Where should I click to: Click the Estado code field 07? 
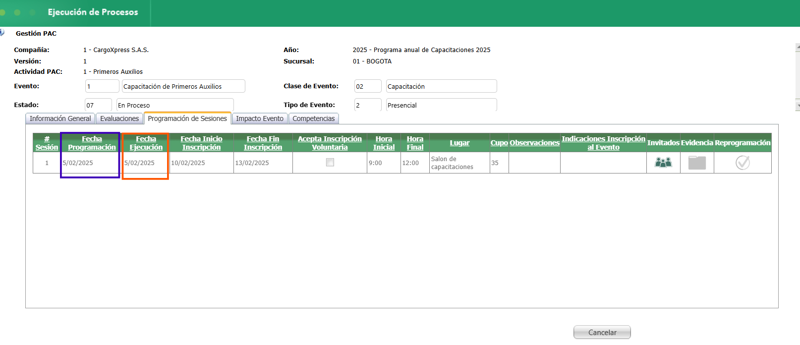tap(98, 105)
